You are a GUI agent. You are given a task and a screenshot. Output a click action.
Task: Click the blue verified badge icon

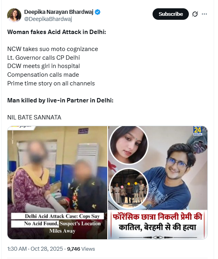98,12
